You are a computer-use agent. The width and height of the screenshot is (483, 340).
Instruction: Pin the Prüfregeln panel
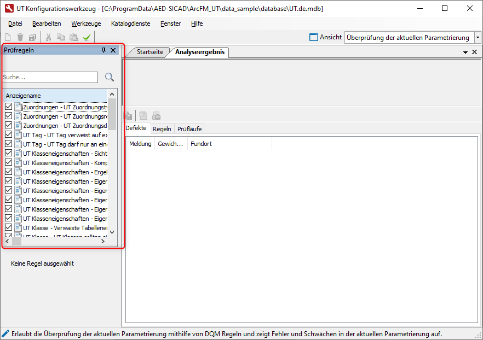104,50
